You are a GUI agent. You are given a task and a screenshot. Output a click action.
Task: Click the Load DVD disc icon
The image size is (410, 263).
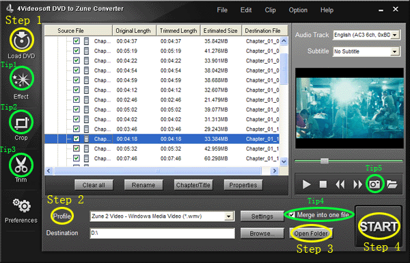coord(22,40)
